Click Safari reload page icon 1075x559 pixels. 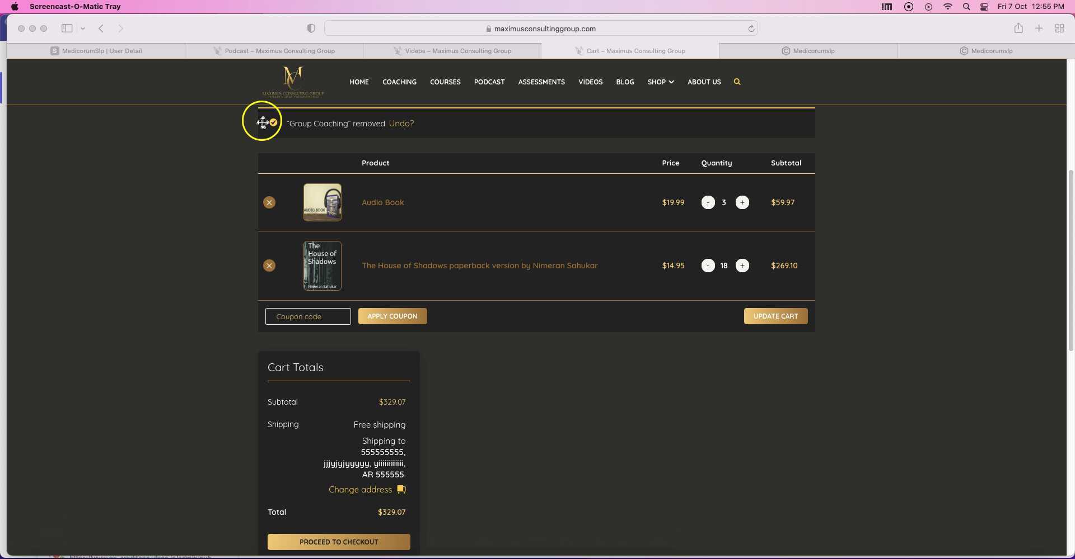(x=751, y=29)
